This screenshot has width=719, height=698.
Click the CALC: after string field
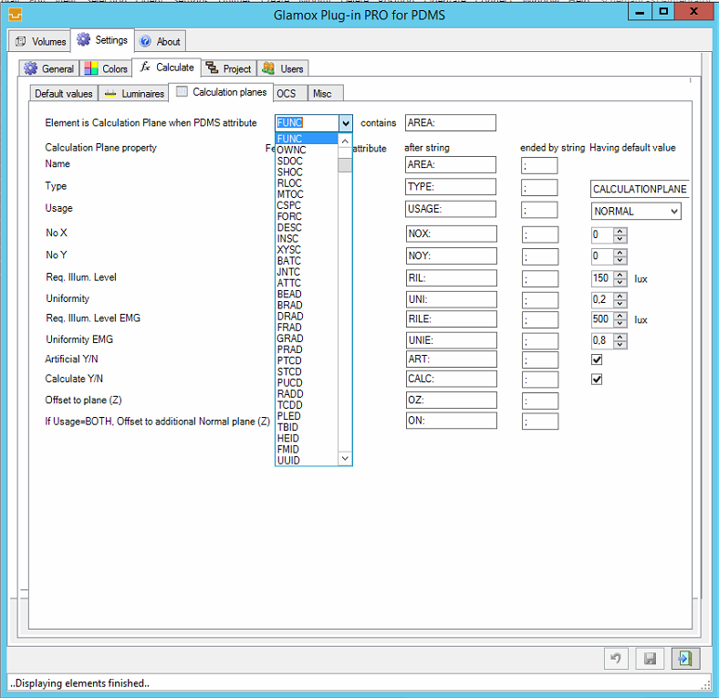coord(452,379)
